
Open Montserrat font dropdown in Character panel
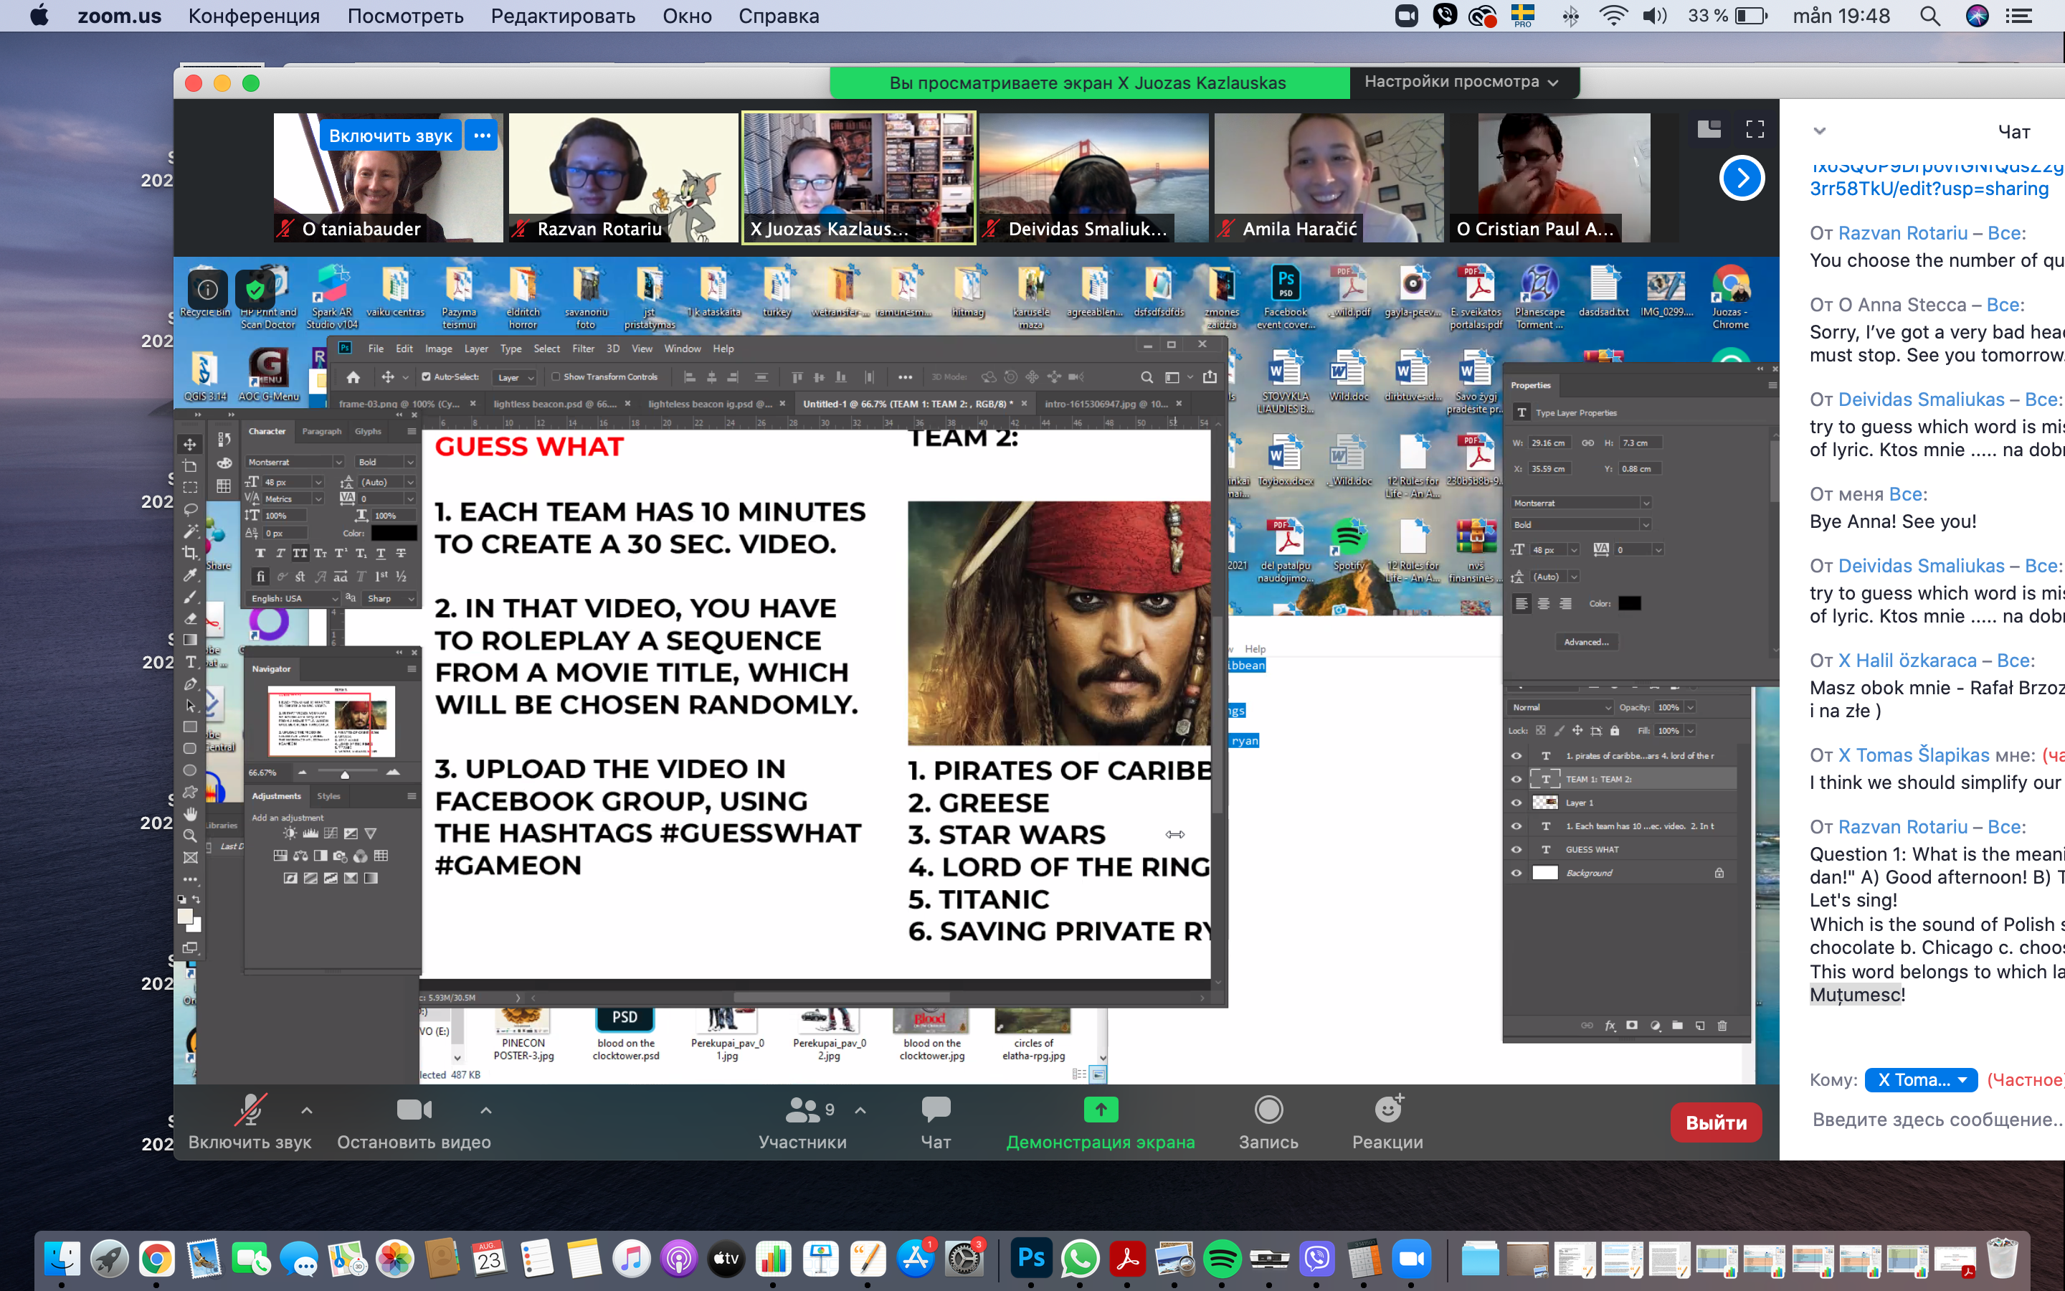pos(338,462)
